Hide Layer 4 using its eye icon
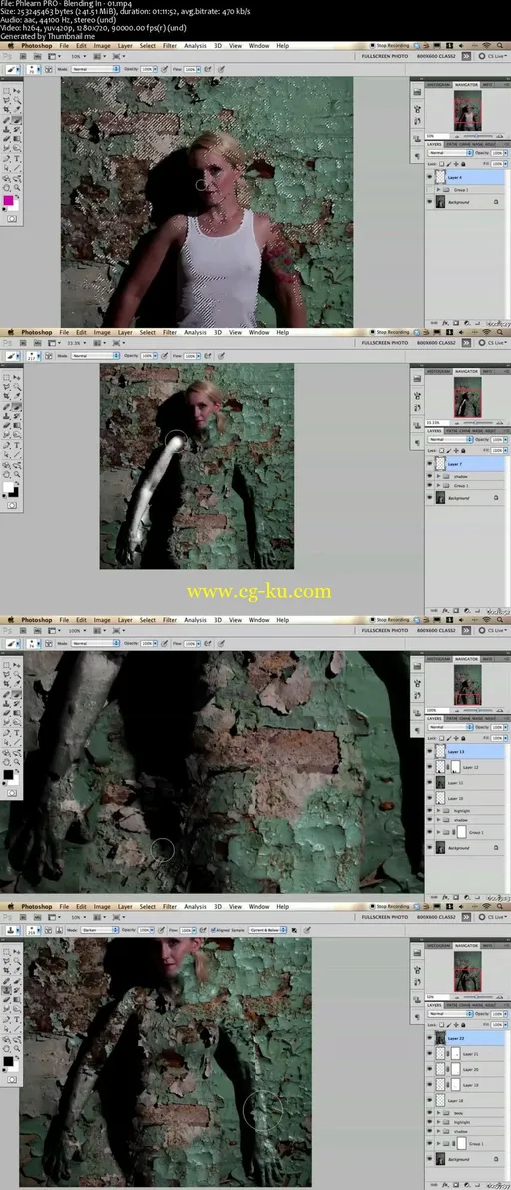The image size is (511, 1190). tap(430, 177)
